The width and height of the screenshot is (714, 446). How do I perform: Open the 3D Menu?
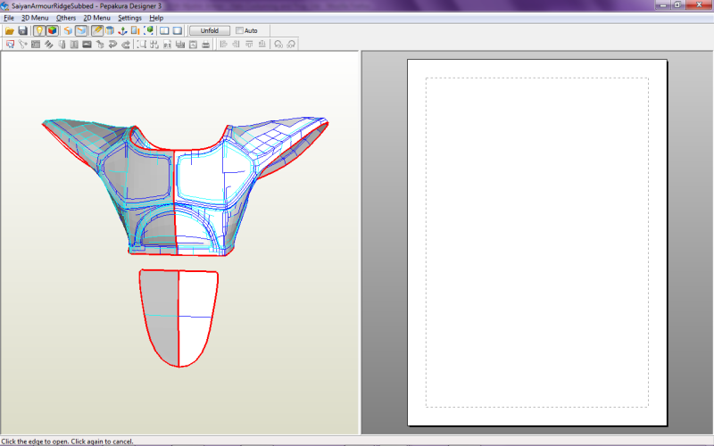[x=35, y=18]
